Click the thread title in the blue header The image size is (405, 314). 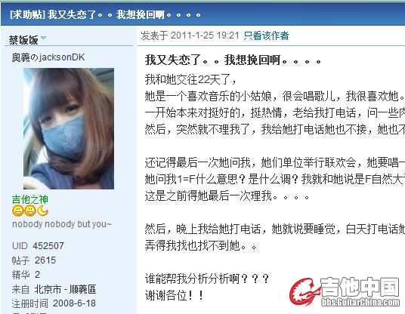105,14
